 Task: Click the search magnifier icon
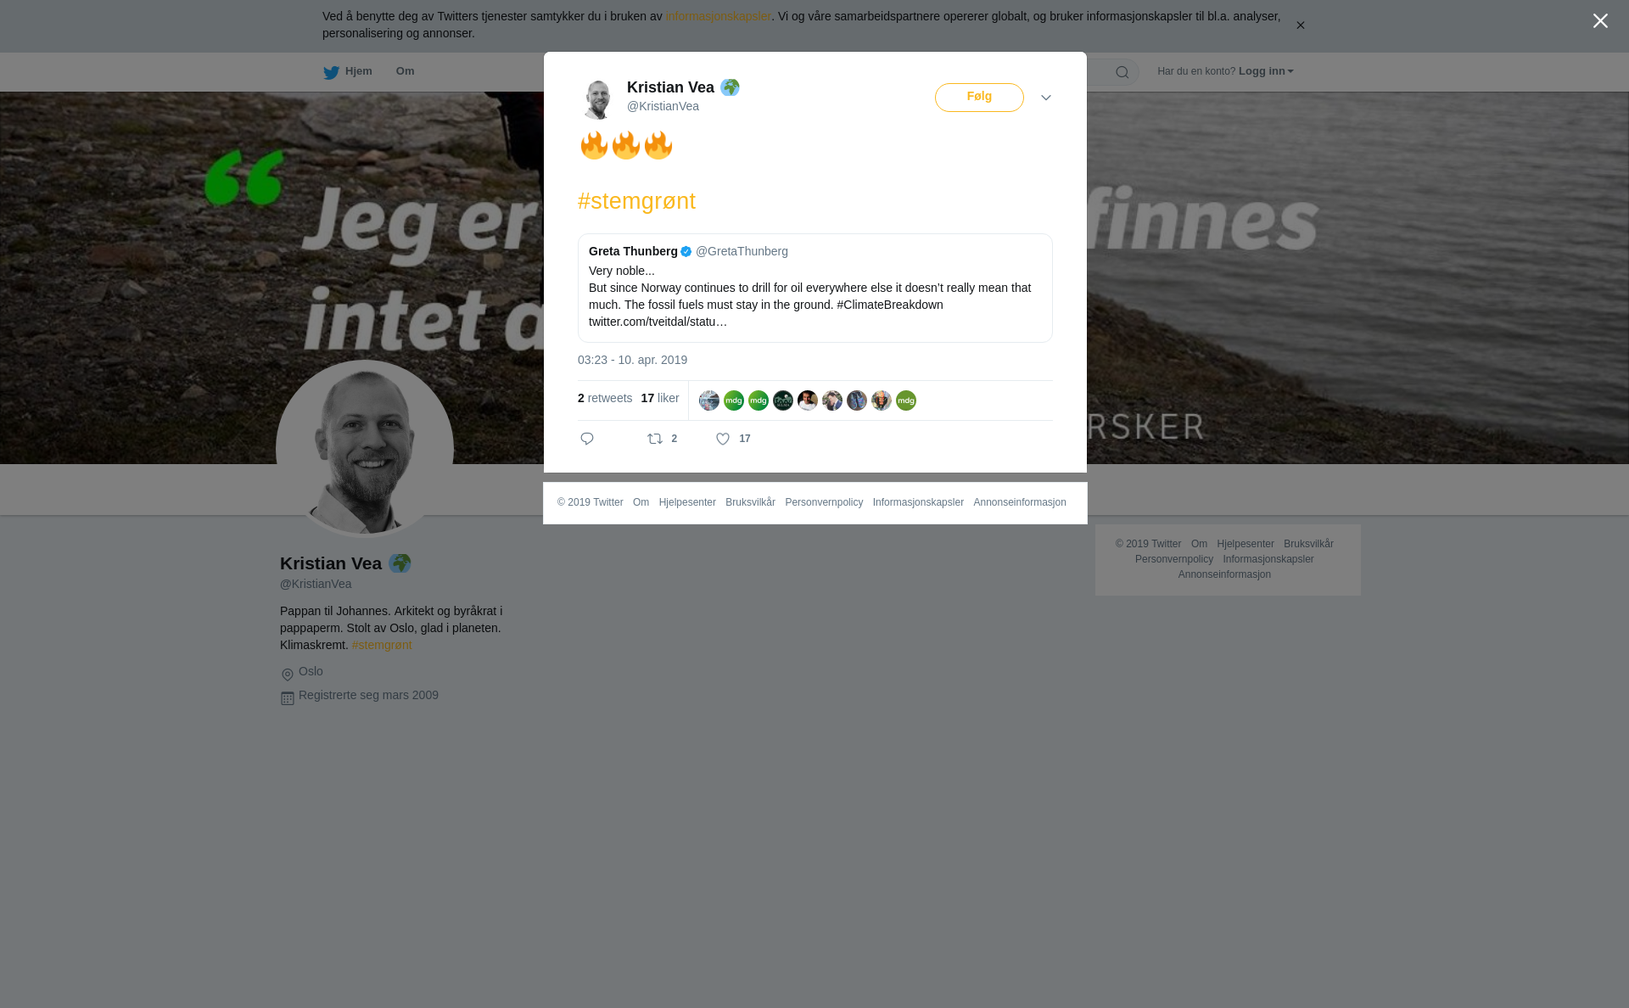point(1122,72)
